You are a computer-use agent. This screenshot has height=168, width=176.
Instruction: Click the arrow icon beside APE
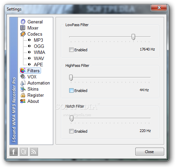tap(30, 64)
